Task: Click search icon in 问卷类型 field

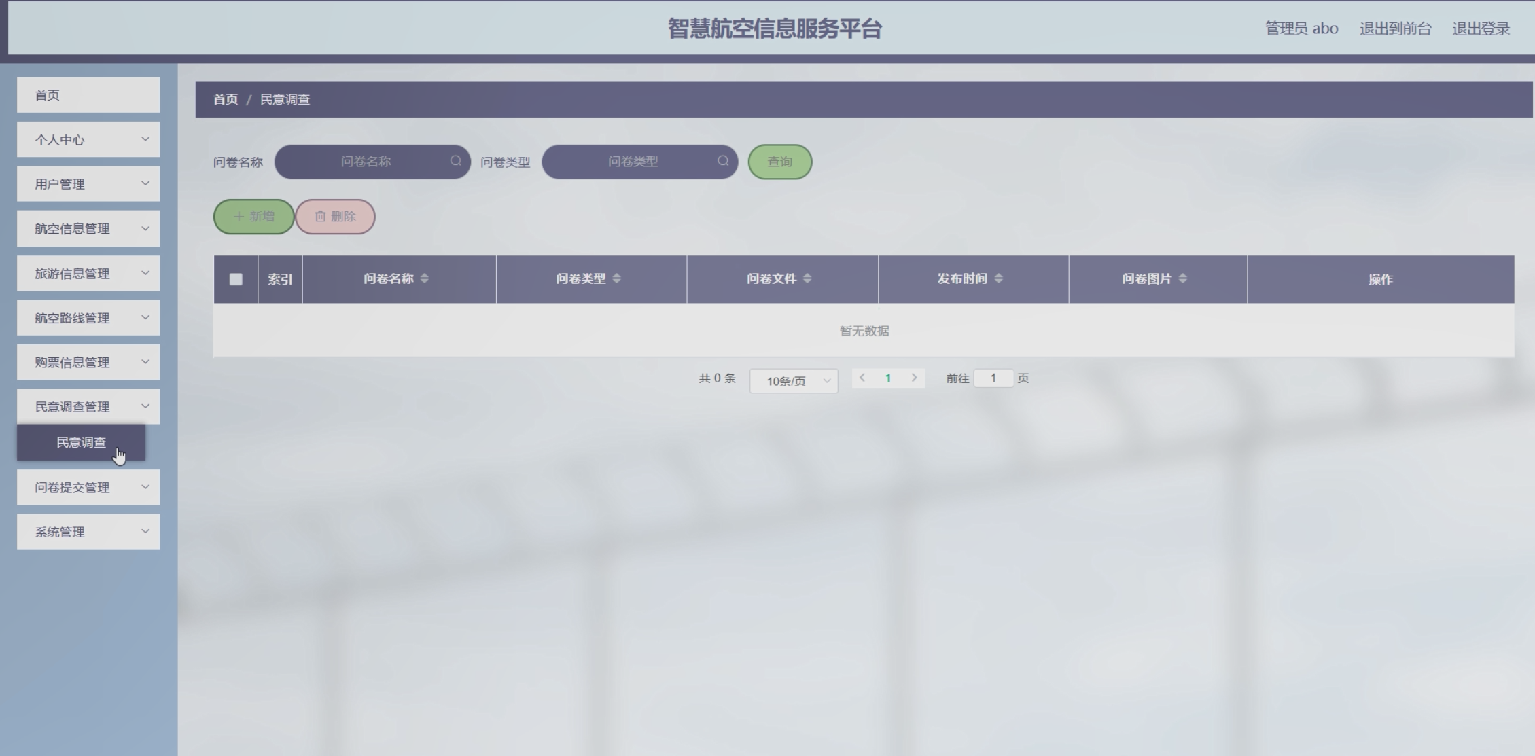Action: pyautogui.click(x=723, y=161)
